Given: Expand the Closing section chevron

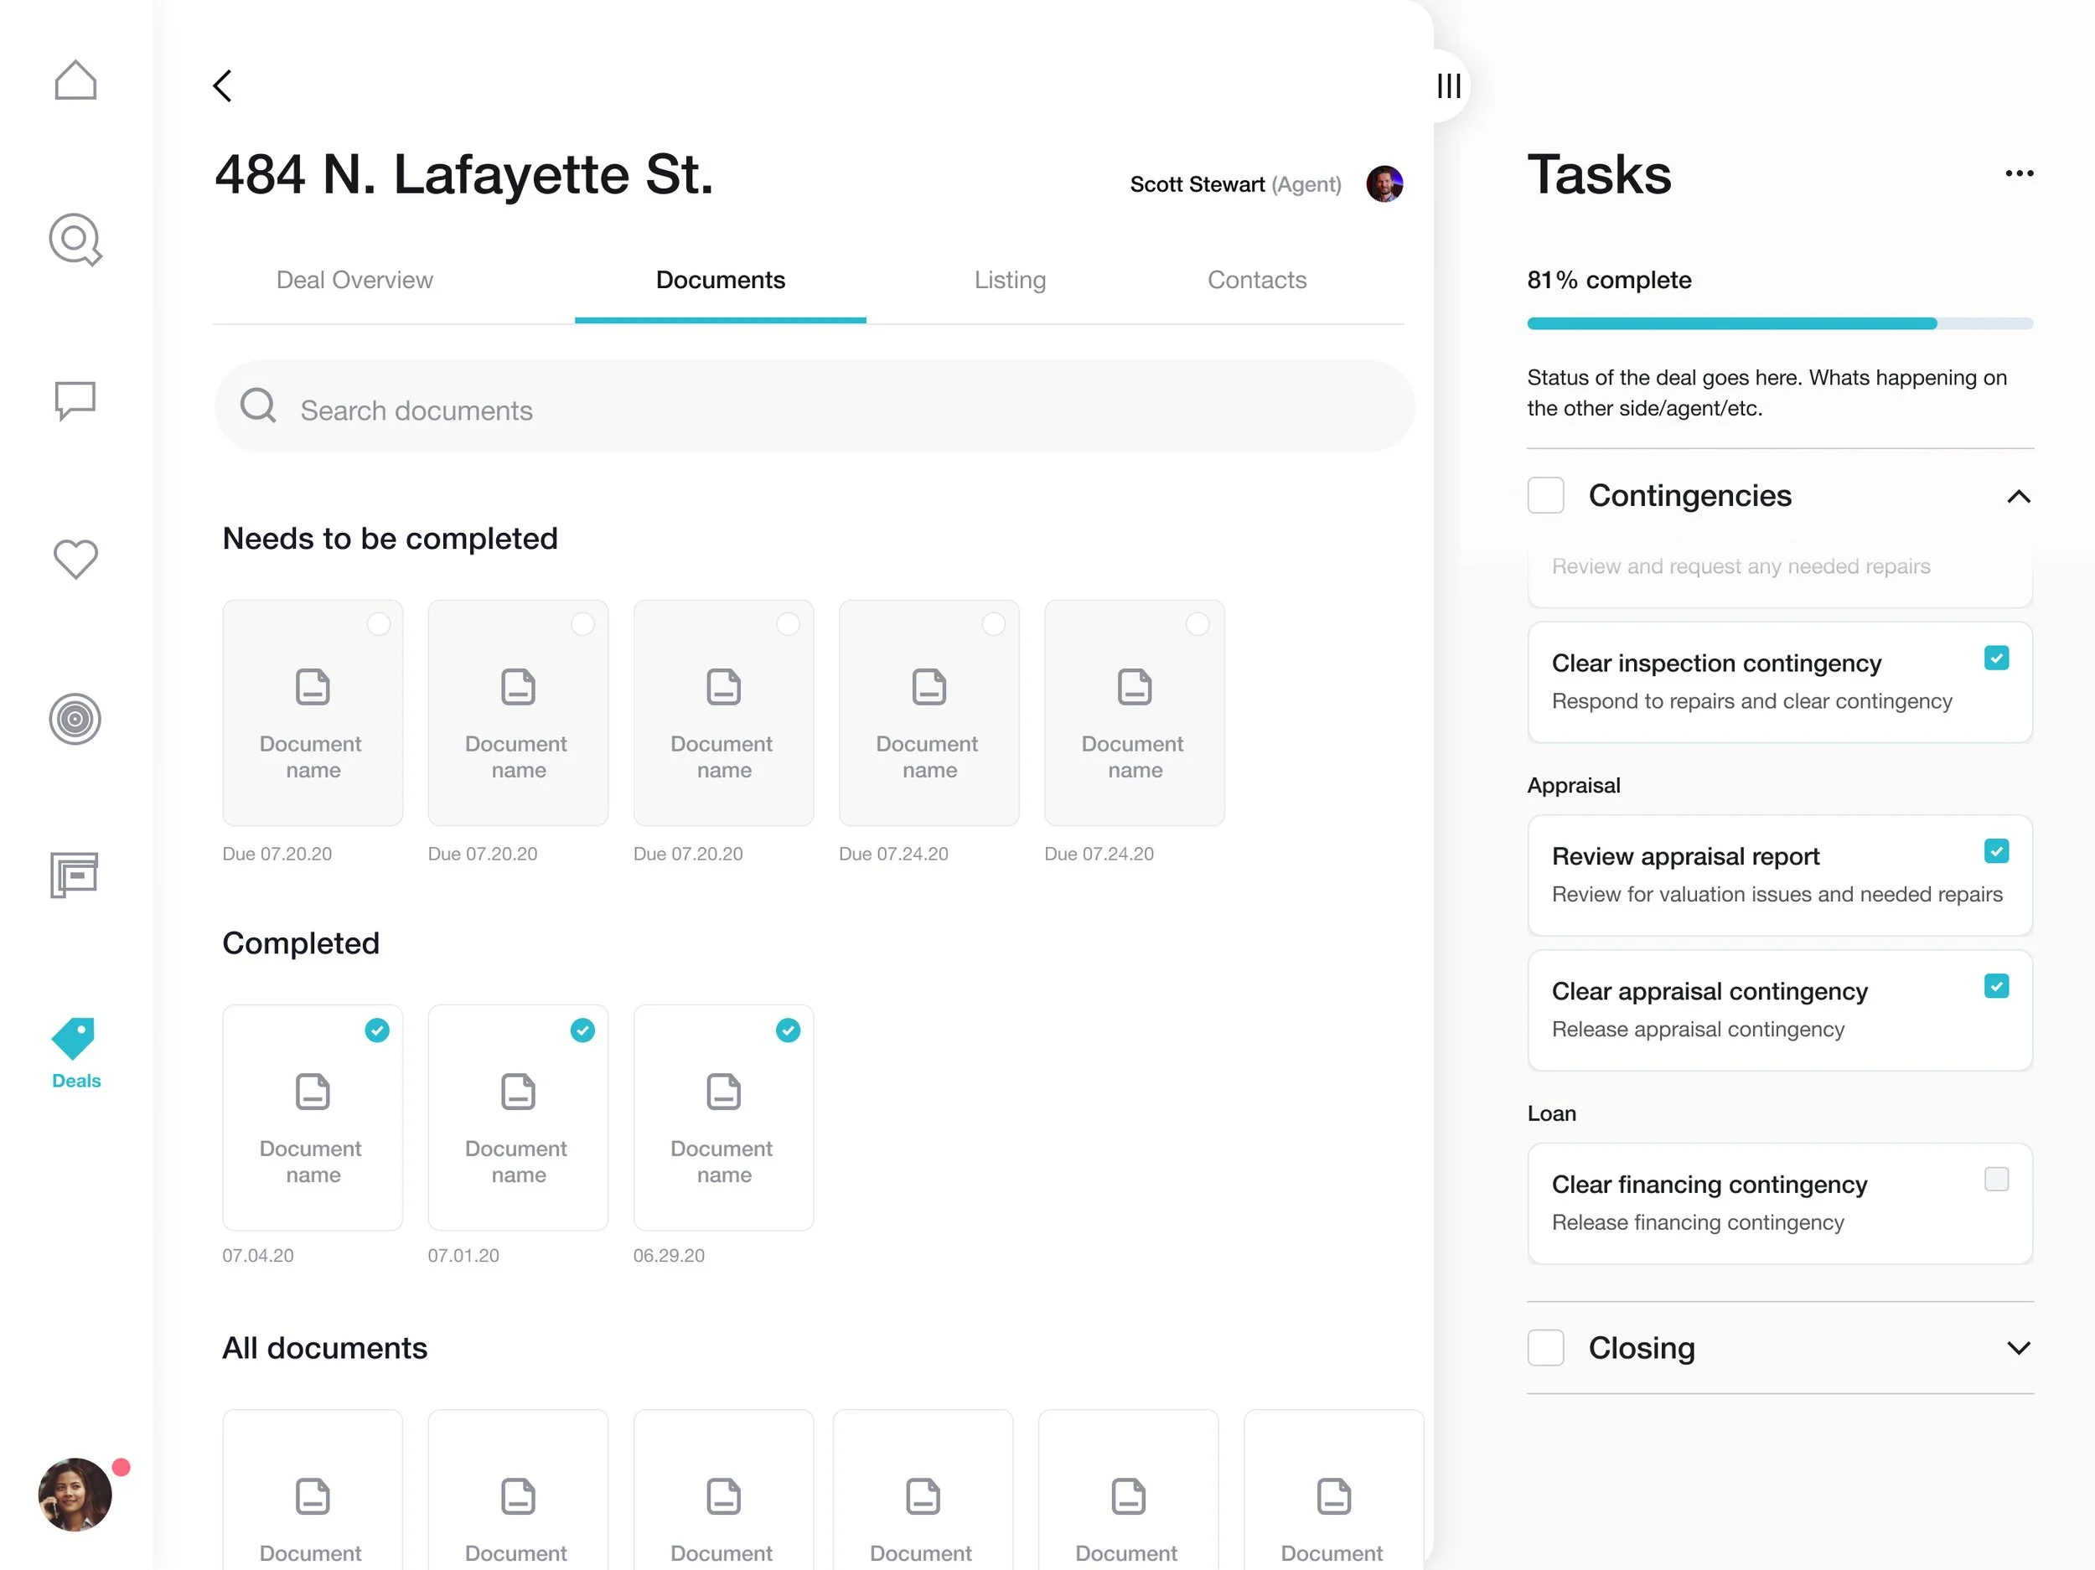Looking at the screenshot, I should 2020,1349.
